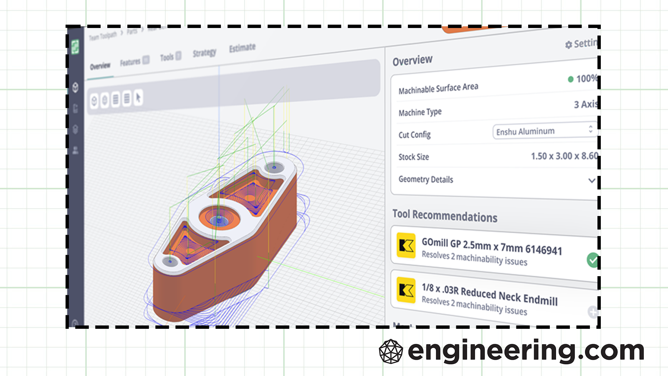Click the green Toolpath logo icon
The image size is (668, 376).
click(75, 46)
